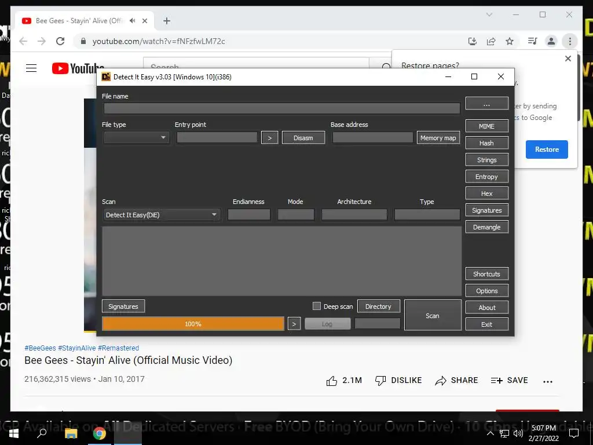Click the arrow button next to Entry point
593x445 pixels.
270,138
